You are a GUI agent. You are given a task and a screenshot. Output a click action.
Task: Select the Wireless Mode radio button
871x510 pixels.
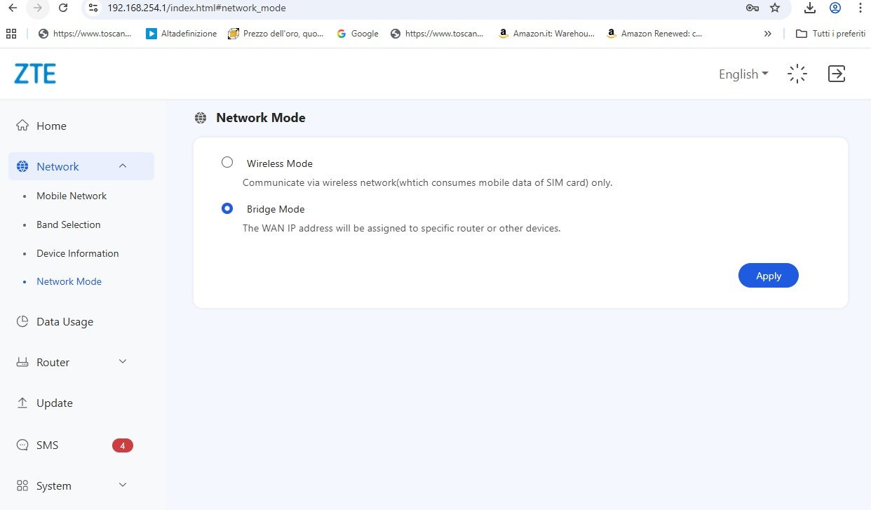point(227,162)
